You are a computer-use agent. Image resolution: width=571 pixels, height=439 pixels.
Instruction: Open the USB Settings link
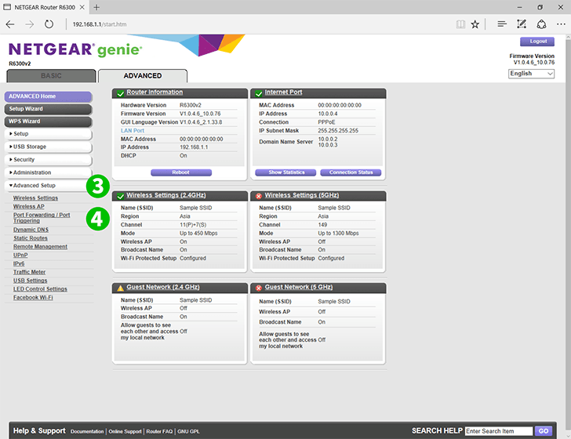tap(31, 281)
